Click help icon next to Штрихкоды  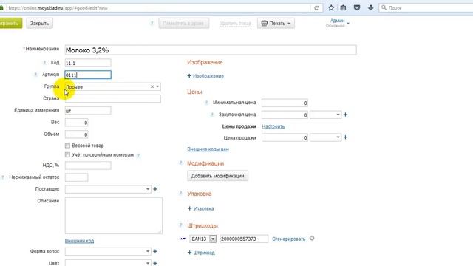[x=180, y=225]
